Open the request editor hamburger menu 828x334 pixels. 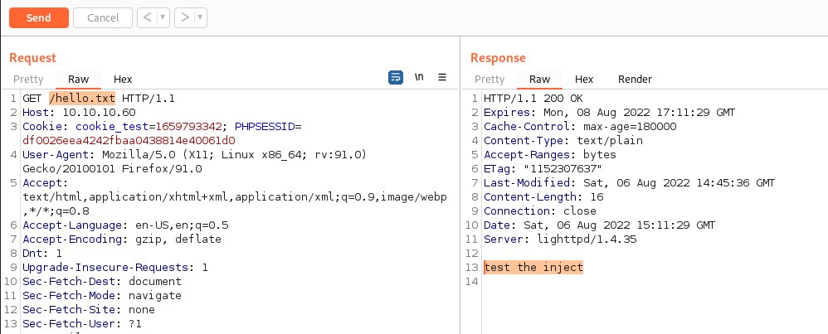coord(442,78)
